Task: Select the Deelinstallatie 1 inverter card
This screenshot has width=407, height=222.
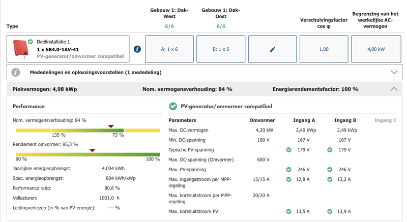Action: click(x=68, y=49)
